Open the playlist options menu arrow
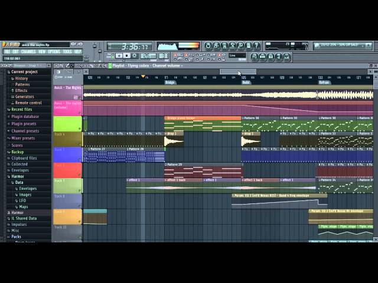The image size is (378, 283). click(x=56, y=65)
